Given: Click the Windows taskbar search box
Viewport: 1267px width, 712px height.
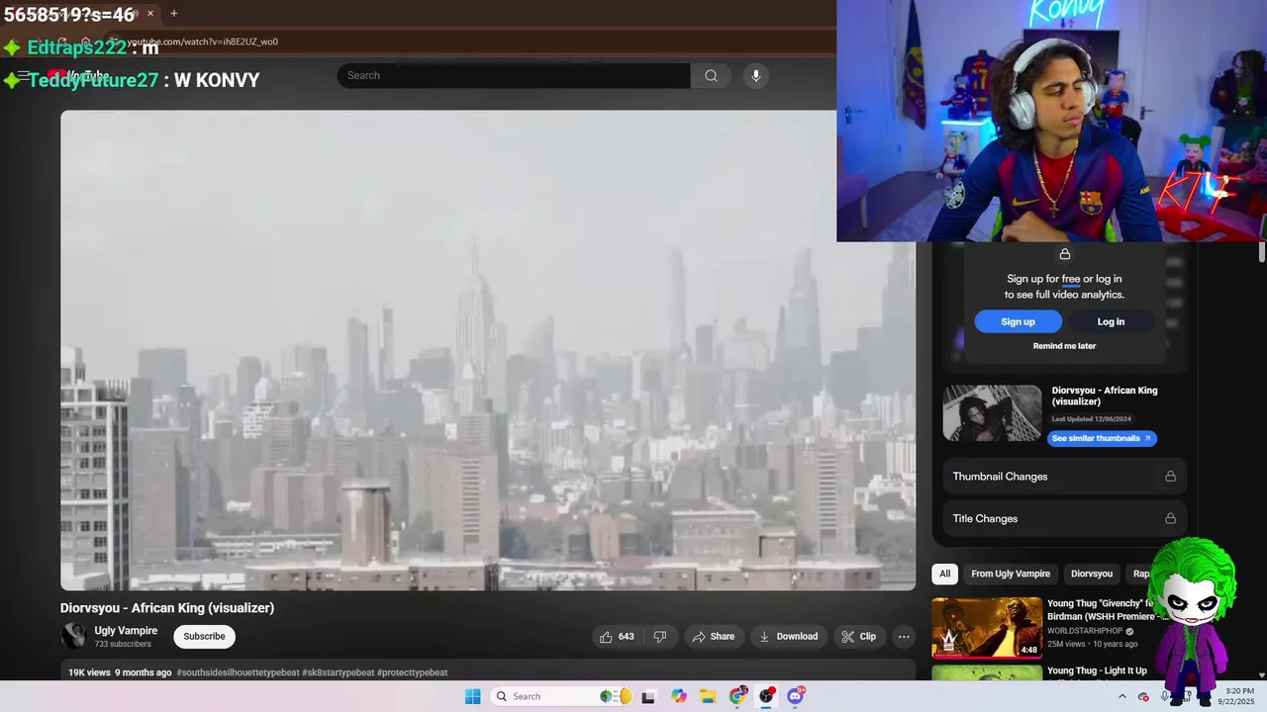Looking at the screenshot, I should point(562,696).
